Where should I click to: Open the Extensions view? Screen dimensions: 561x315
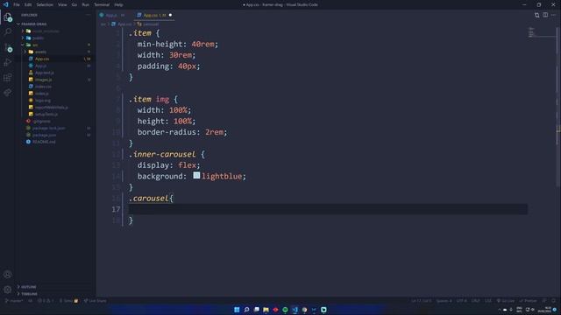pos(8,78)
